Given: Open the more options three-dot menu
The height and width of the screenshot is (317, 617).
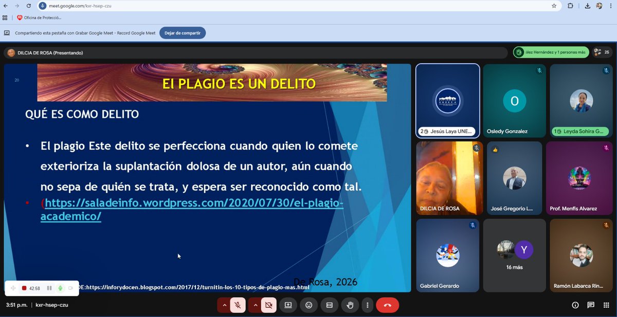Looking at the screenshot, I should coord(368,305).
